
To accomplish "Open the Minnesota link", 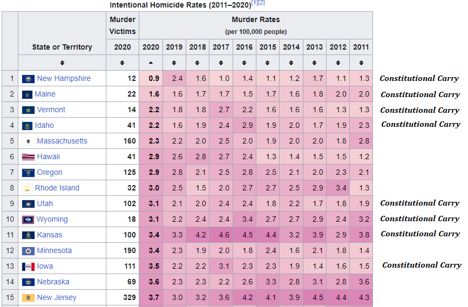I will tap(55, 250).
